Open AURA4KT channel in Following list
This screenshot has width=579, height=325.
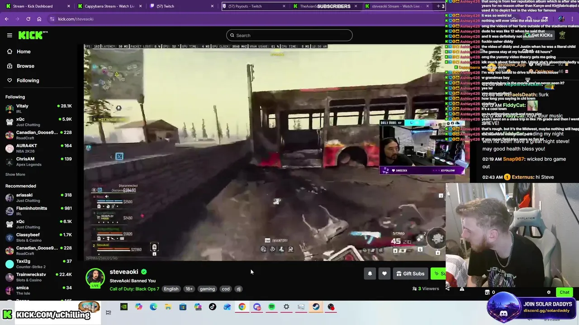click(39, 148)
